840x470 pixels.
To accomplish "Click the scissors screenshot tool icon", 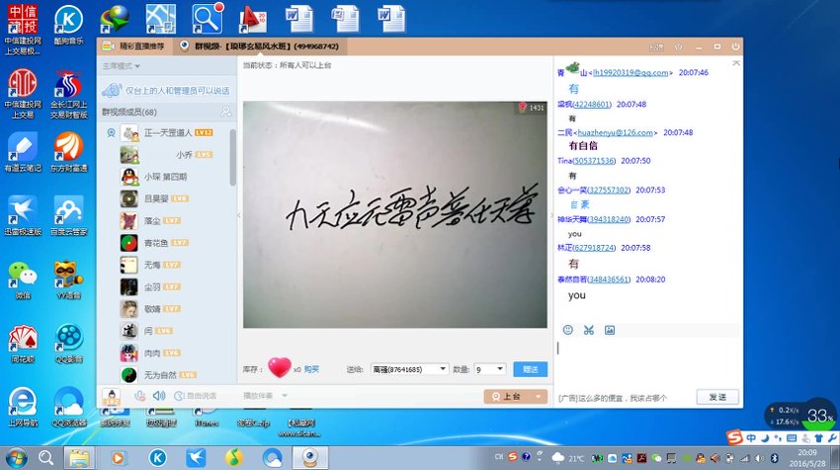I will (589, 331).
